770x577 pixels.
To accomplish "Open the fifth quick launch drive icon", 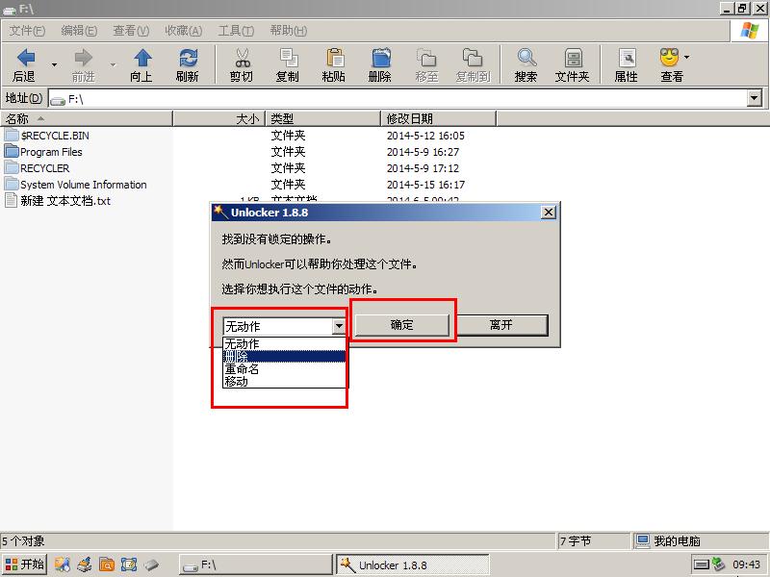I will point(151,564).
